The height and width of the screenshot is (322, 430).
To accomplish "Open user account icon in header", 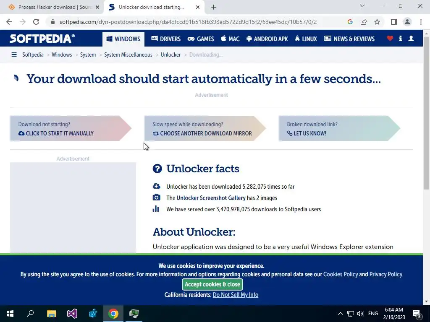I will [x=411, y=39].
